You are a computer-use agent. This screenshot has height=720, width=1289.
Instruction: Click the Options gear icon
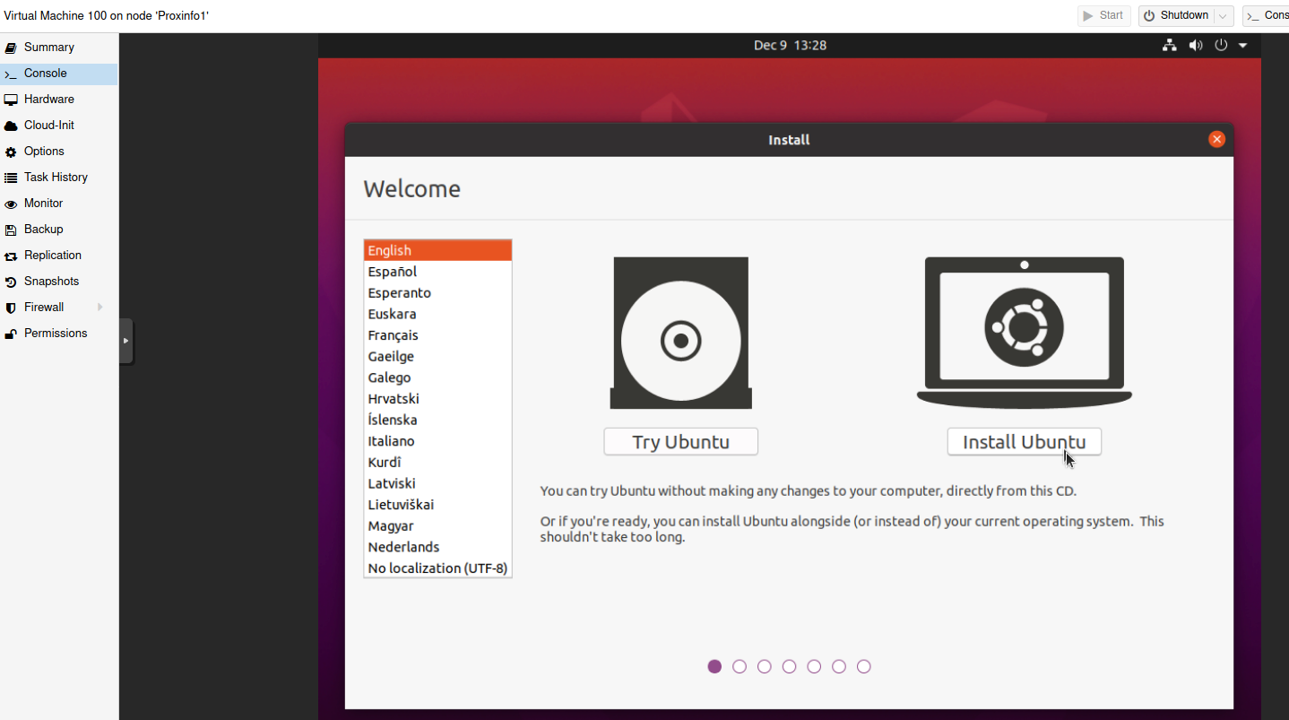coord(11,152)
